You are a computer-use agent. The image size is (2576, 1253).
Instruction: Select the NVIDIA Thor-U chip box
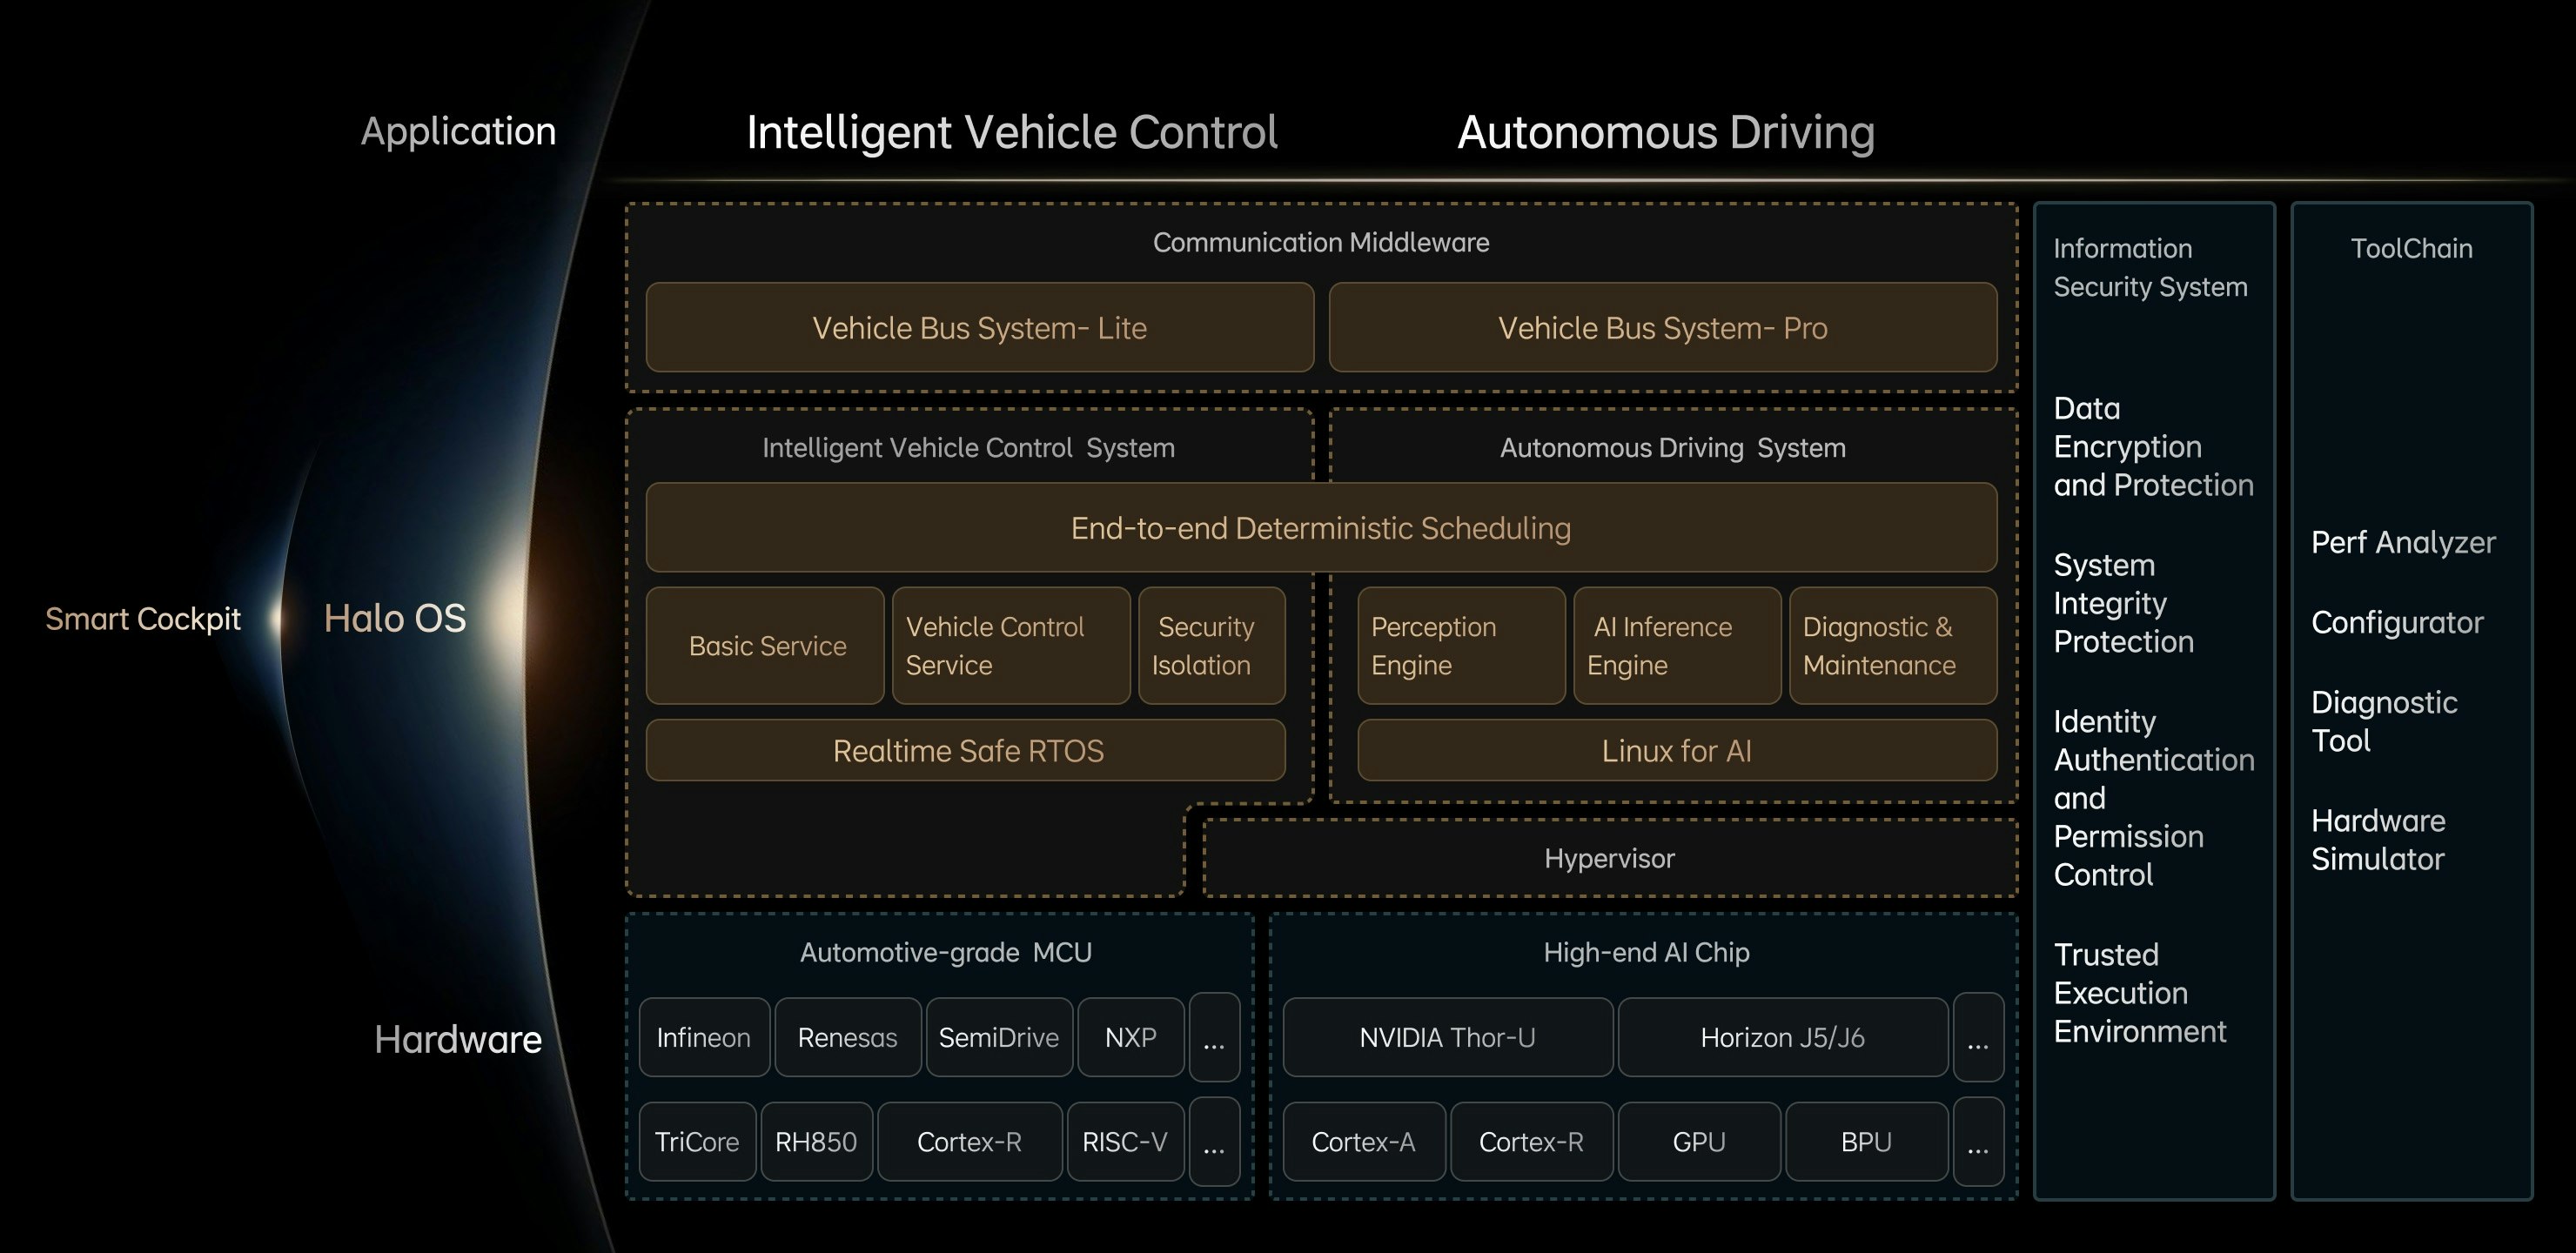[1447, 1038]
